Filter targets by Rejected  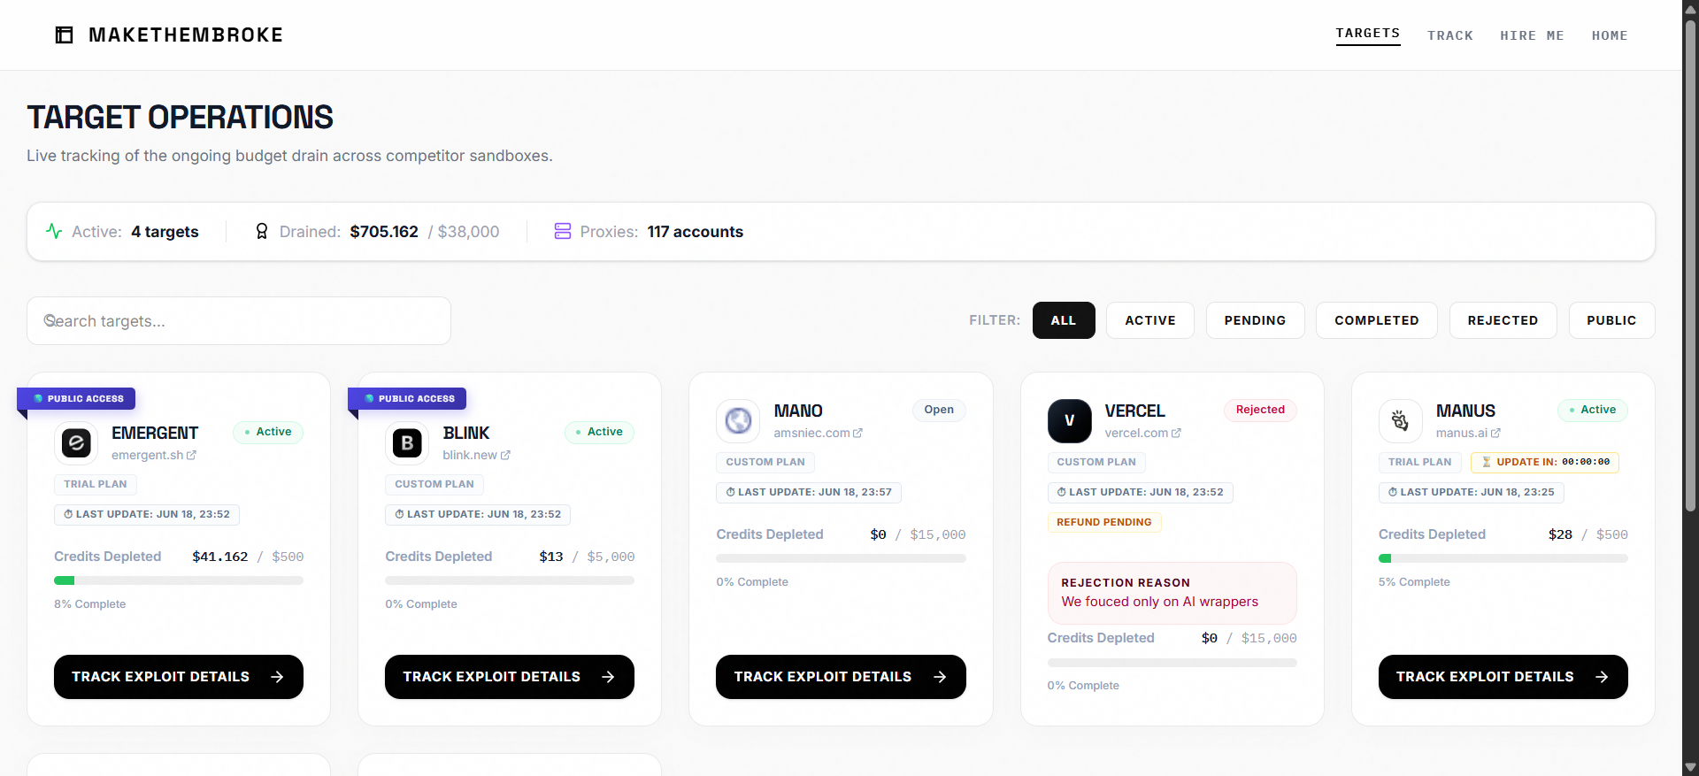pos(1503,320)
